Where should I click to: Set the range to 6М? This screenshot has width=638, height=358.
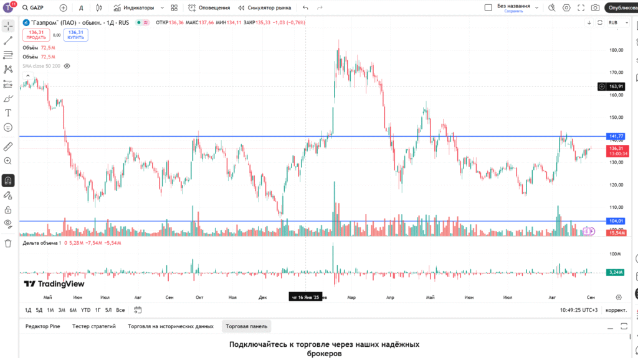[74, 310]
